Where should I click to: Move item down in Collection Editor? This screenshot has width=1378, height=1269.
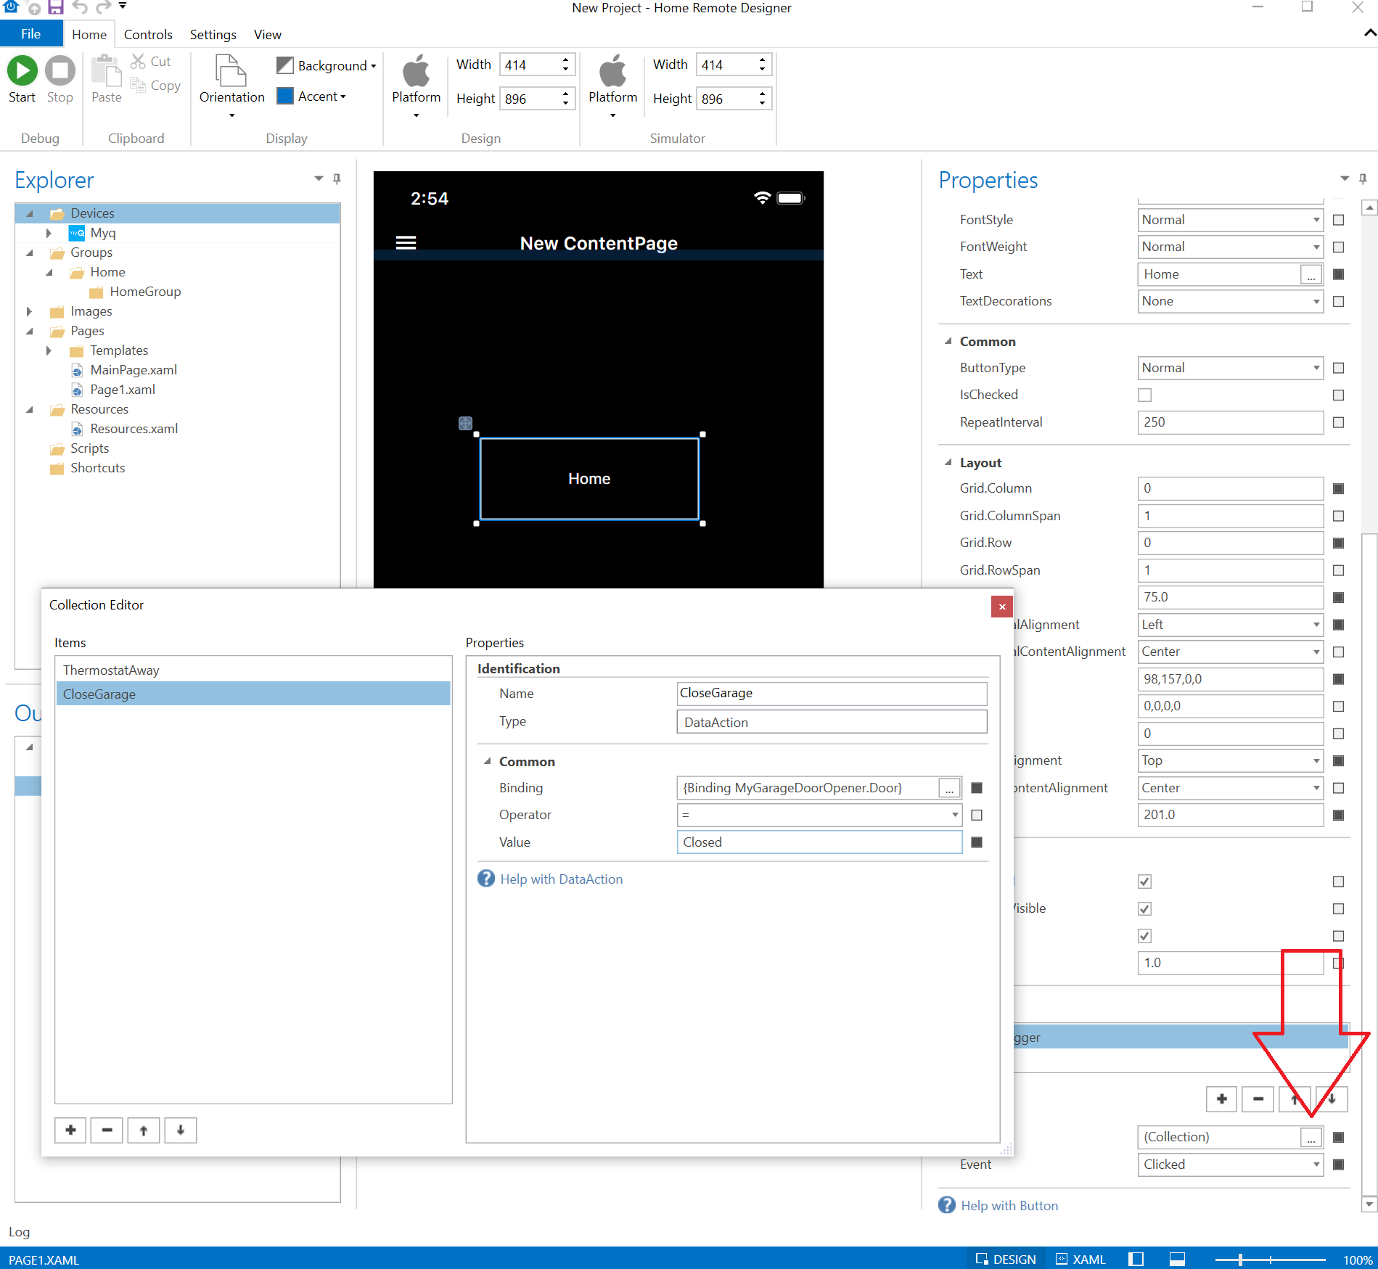[181, 1130]
